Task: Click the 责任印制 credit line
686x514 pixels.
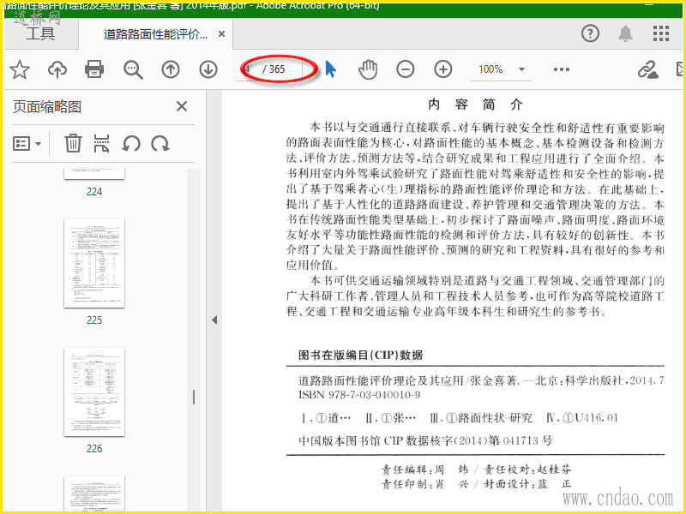Action: tap(476, 484)
